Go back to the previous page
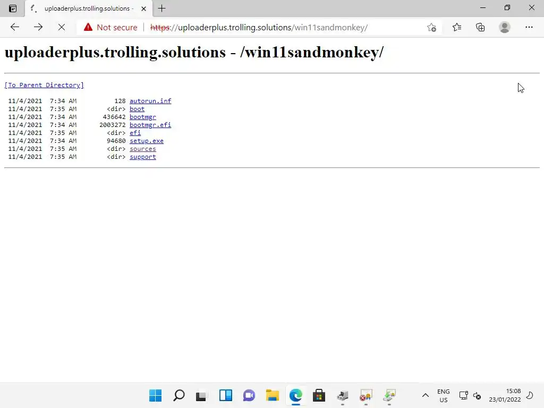The height and width of the screenshot is (408, 544). [x=14, y=27]
